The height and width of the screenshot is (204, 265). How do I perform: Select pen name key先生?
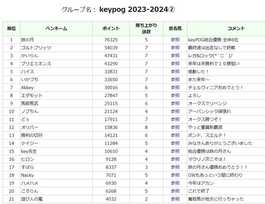[29, 151]
